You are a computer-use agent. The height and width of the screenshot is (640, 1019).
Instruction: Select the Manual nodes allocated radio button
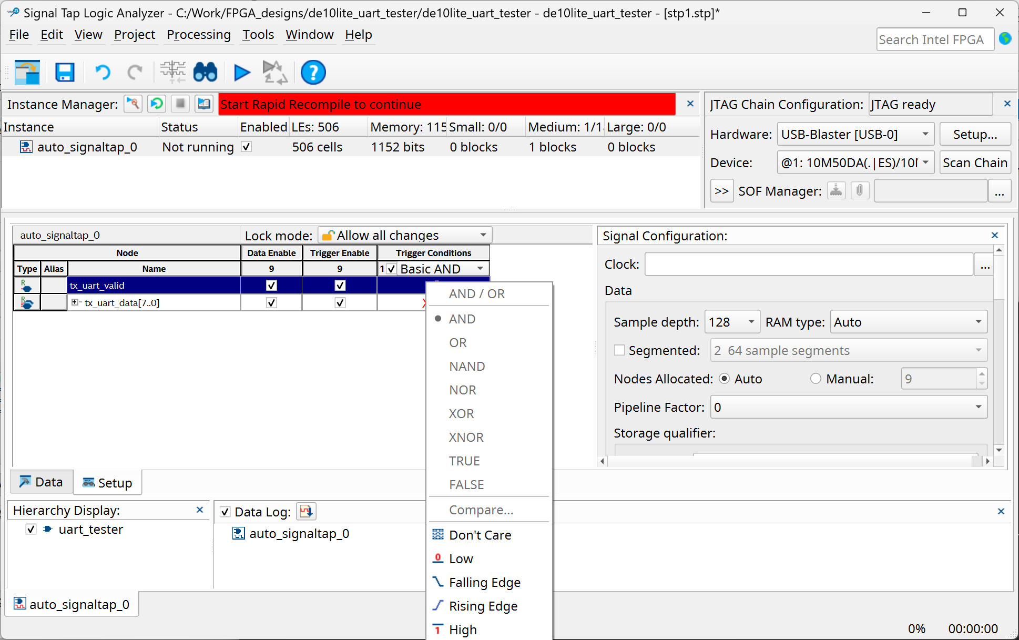pos(816,379)
